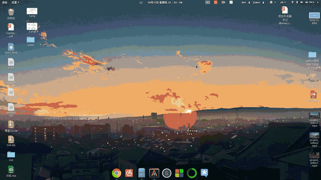
Task: Expand the system menu arrow
Action: 318,2
